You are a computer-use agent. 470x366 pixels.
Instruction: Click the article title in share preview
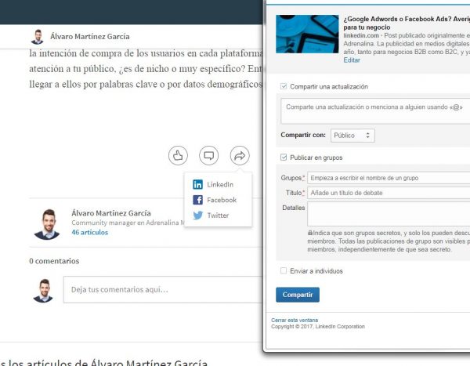point(407,23)
